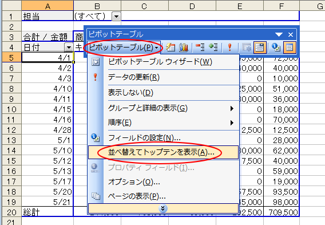Image resolution: width=325 pixels, height=225 pixels.
Task: Select column F header
Action: (x=282, y=5)
